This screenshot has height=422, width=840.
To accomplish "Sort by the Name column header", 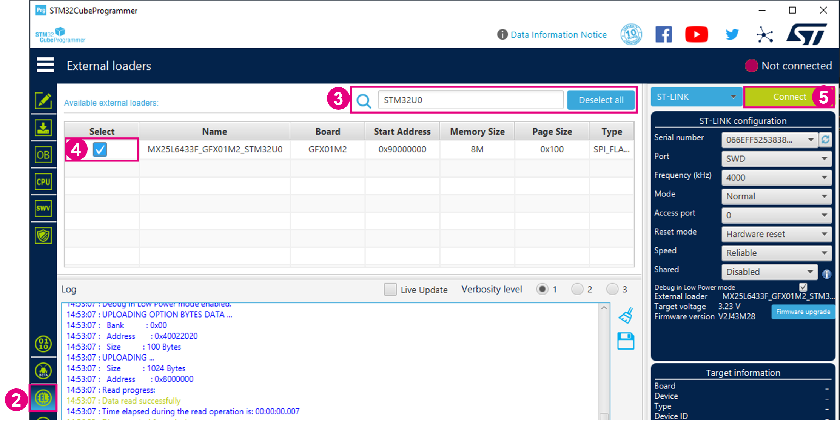I will (214, 131).
